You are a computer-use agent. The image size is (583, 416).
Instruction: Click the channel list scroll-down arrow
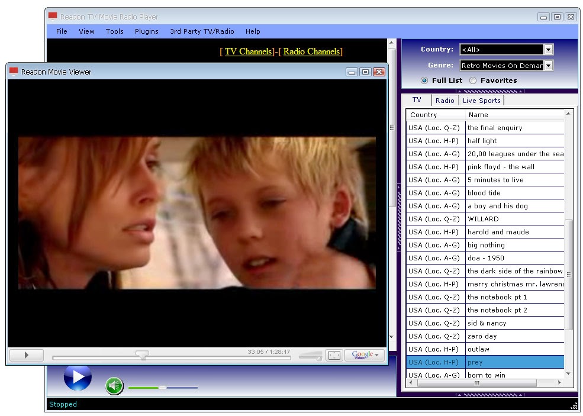(568, 373)
